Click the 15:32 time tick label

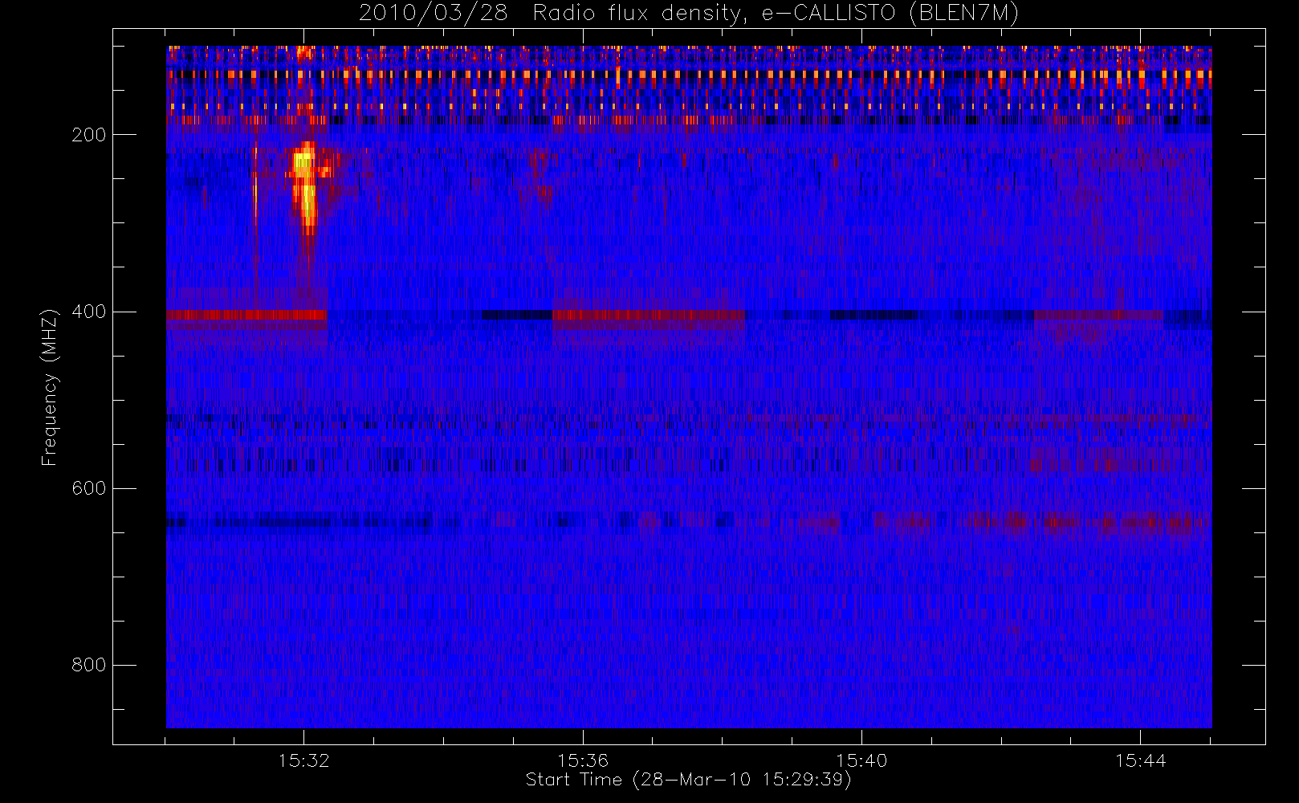(x=304, y=760)
